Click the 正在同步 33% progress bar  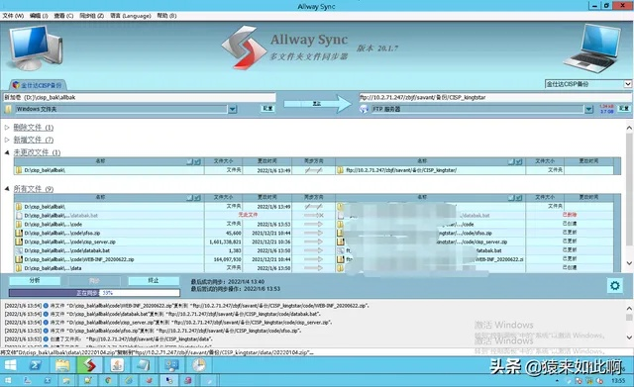coord(94,293)
